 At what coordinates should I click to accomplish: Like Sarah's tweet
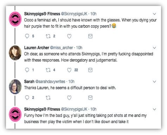pos(69,98)
